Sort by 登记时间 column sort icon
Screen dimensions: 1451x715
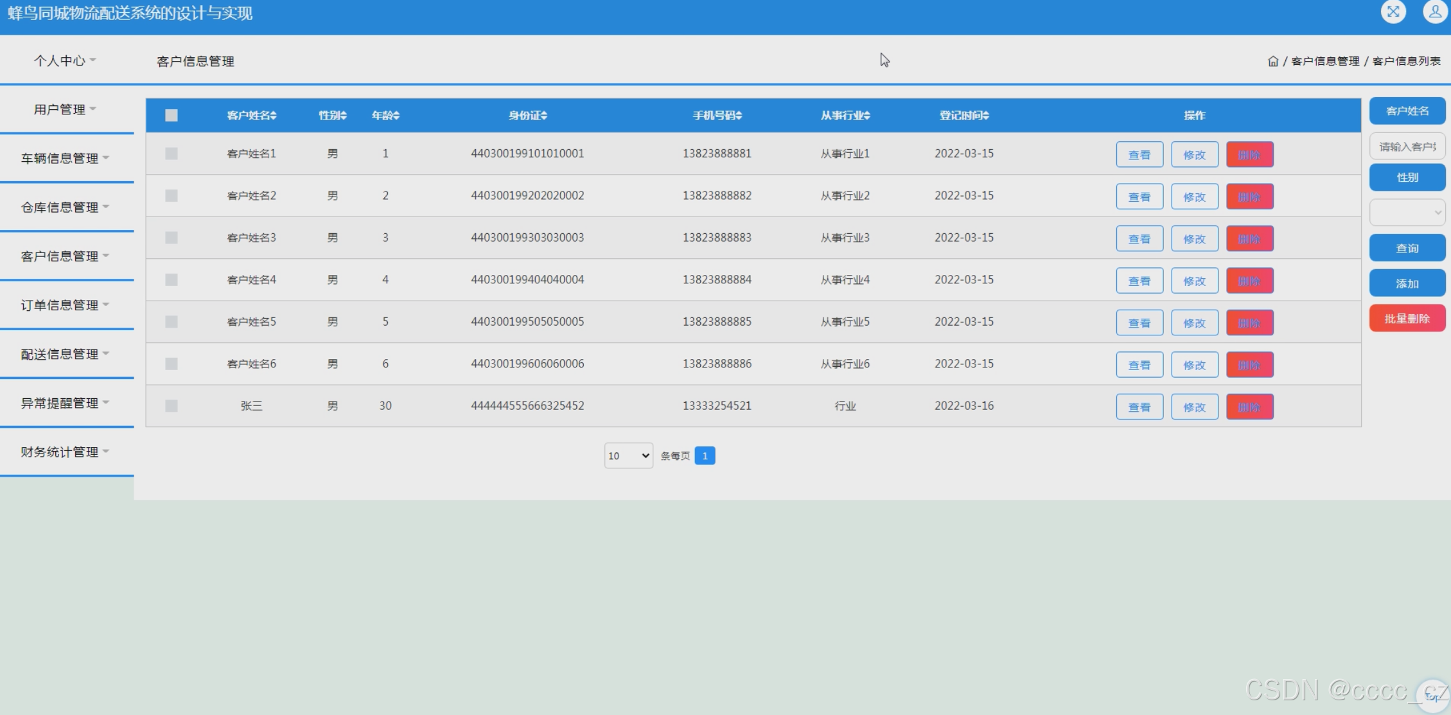pos(986,116)
